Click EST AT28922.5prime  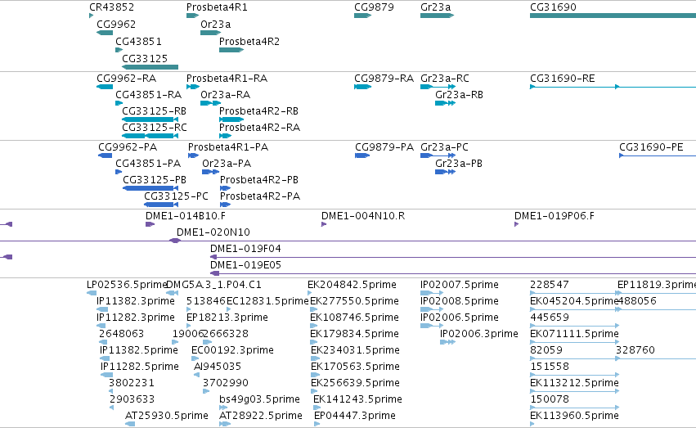261,416
